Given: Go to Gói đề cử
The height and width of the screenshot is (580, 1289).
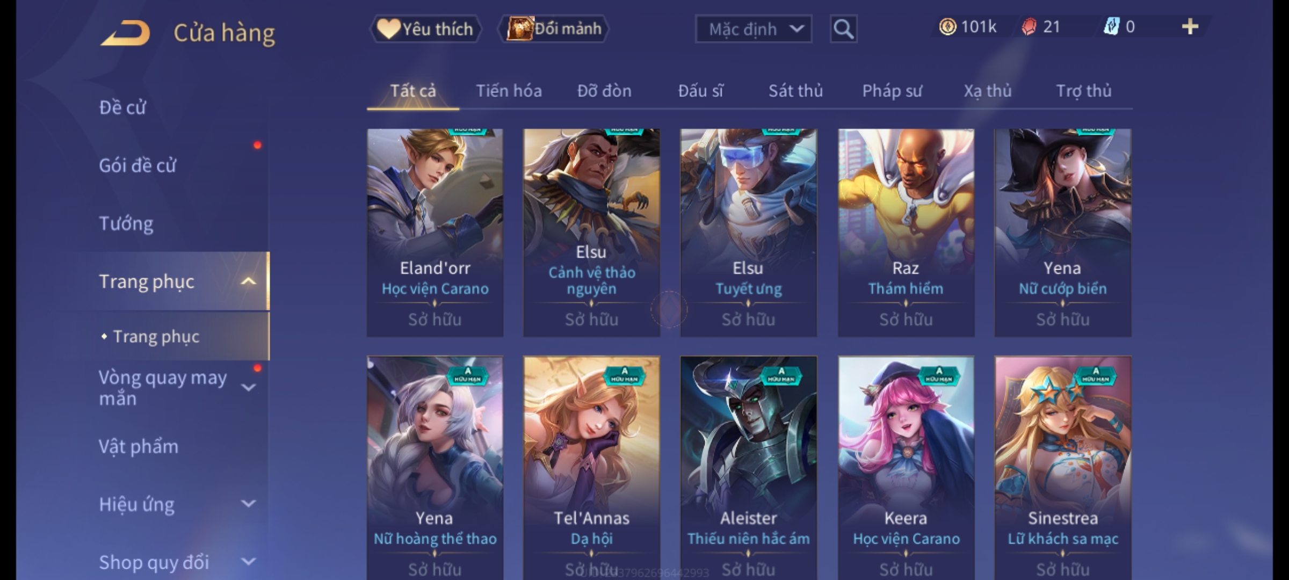Looking at the screenshot, I should (x=137, y=165).
